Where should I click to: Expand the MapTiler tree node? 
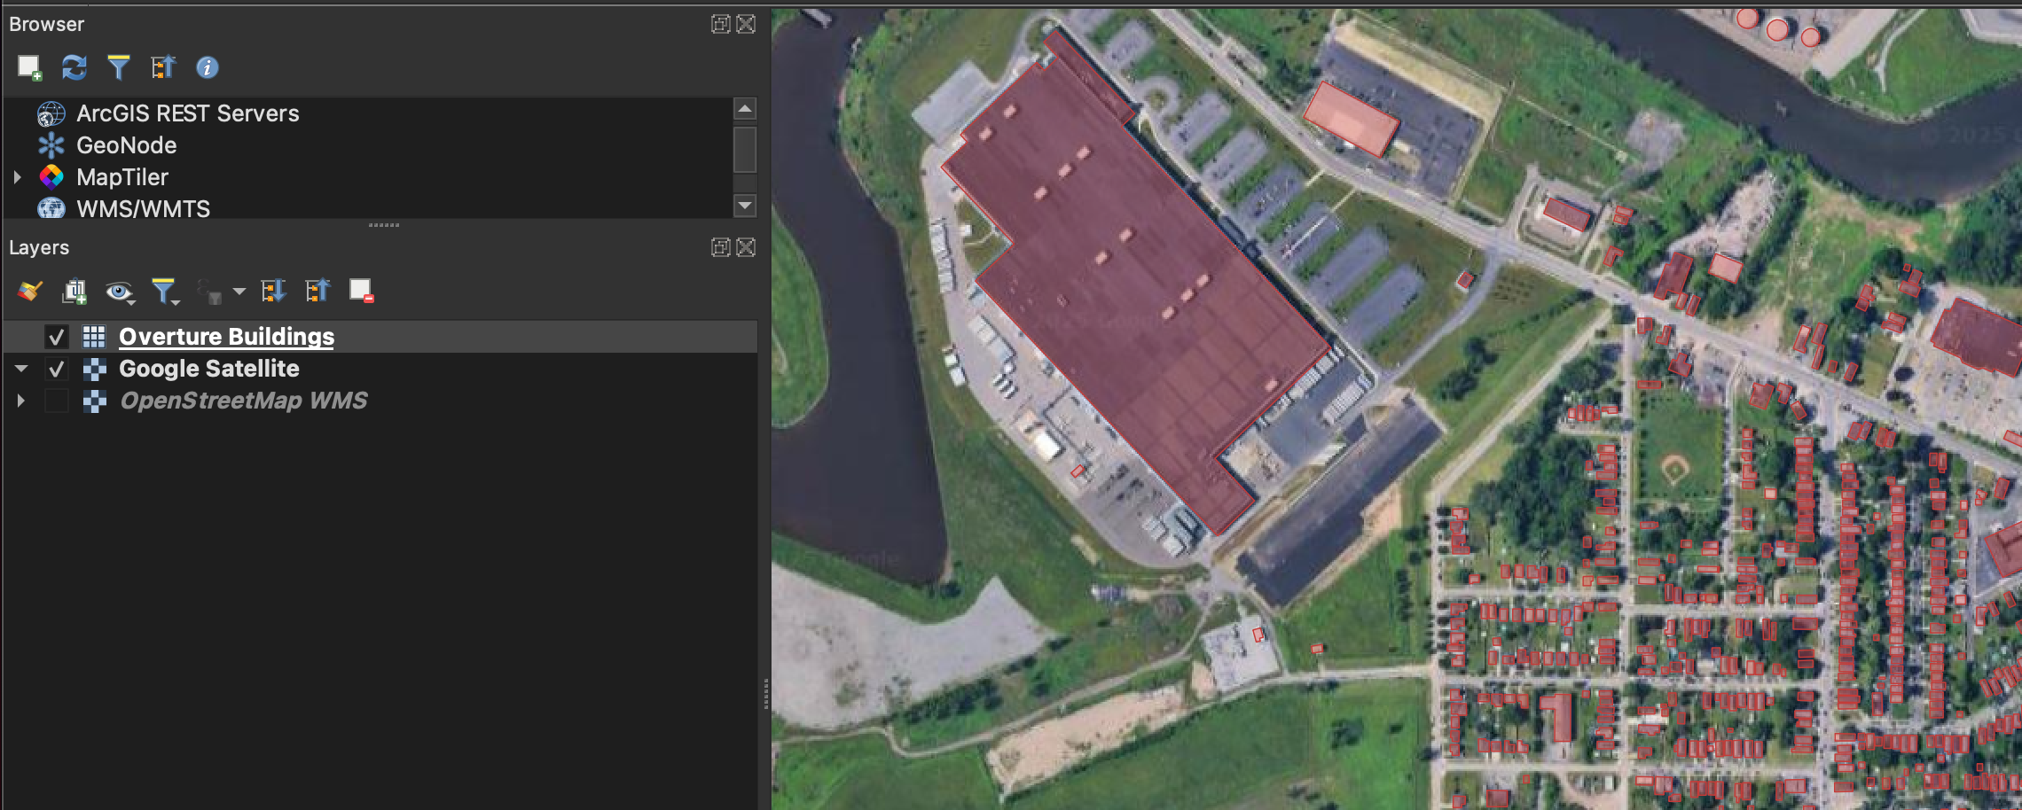[17, 177]
